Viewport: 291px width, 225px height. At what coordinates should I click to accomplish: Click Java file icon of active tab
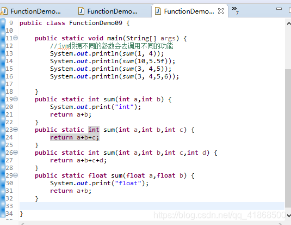click(158, 11)
